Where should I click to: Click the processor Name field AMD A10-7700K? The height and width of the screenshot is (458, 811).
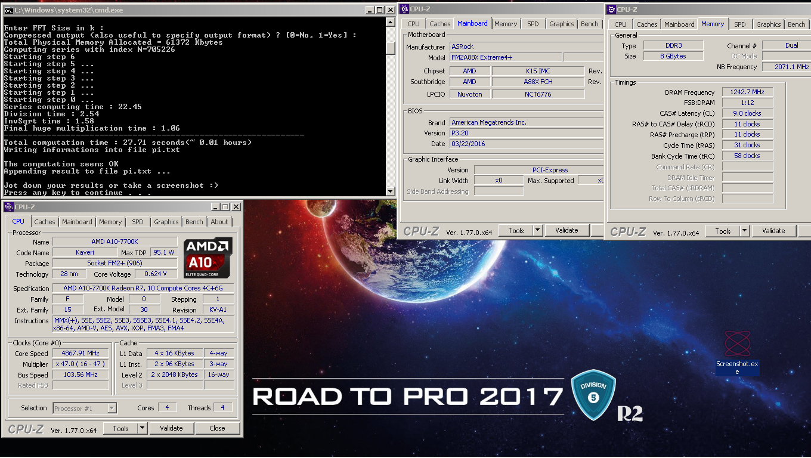point(114,242)
